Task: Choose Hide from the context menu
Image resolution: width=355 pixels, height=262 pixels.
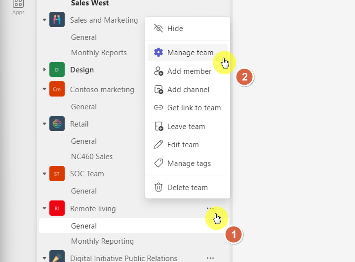Action: pos(188,29)
